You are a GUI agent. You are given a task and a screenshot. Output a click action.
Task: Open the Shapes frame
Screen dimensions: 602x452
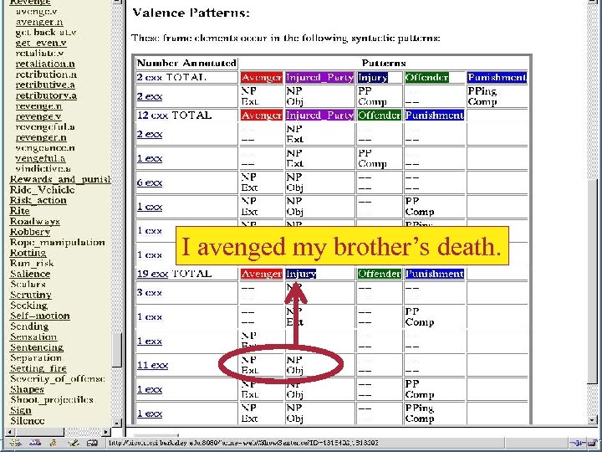click(x=27, y=389)
